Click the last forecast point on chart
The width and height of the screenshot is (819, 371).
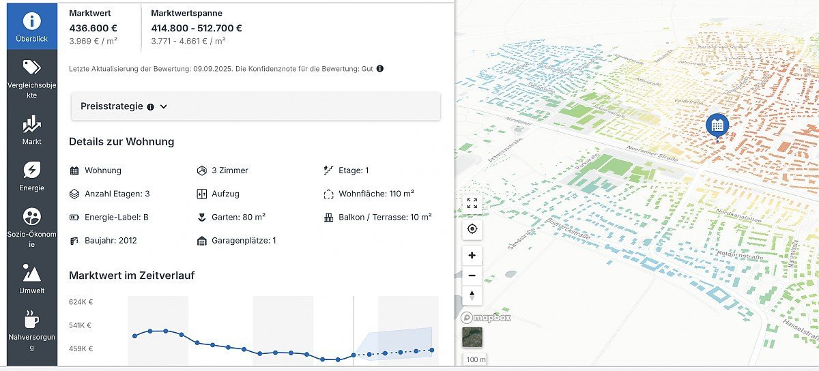pos(432,351)
